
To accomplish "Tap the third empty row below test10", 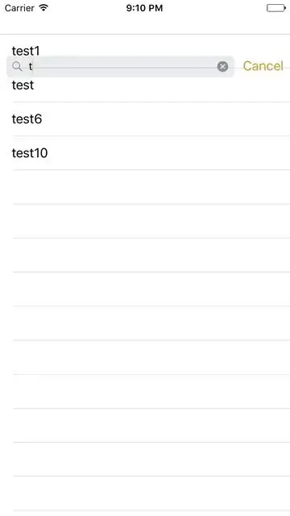I will 145,255.
